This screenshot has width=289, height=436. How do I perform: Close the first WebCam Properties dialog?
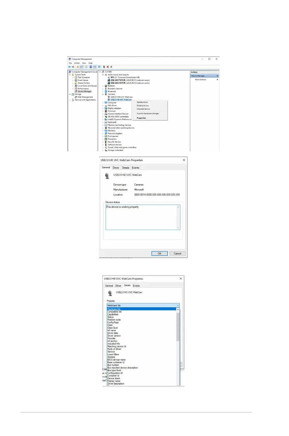pyautogui.click(x=184, y=160)
